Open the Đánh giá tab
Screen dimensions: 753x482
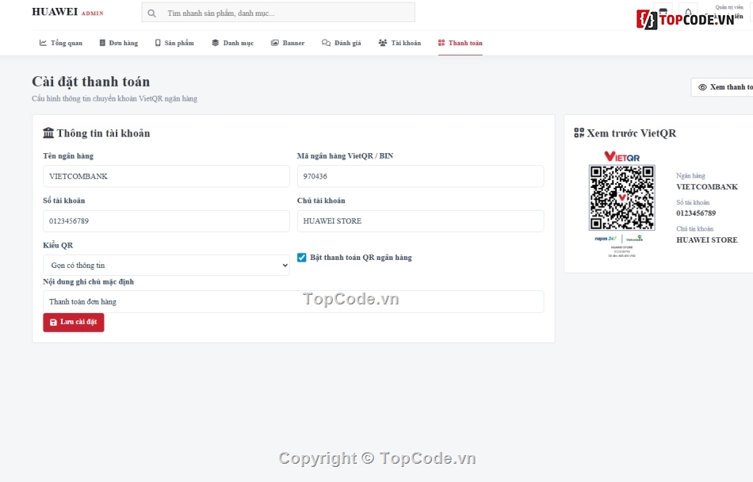point(342,43)
